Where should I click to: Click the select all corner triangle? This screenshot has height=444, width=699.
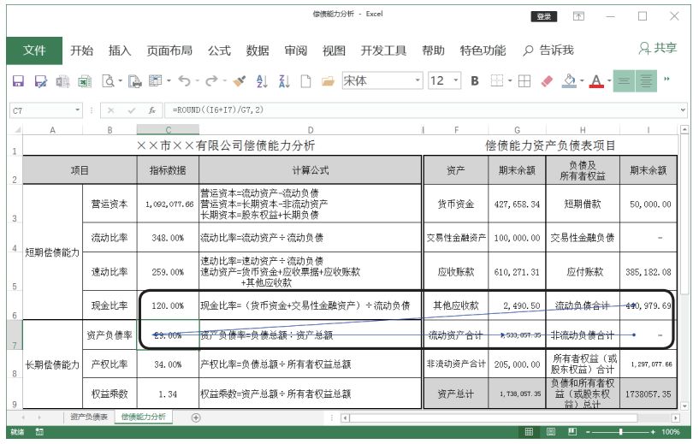pos(16,130)
